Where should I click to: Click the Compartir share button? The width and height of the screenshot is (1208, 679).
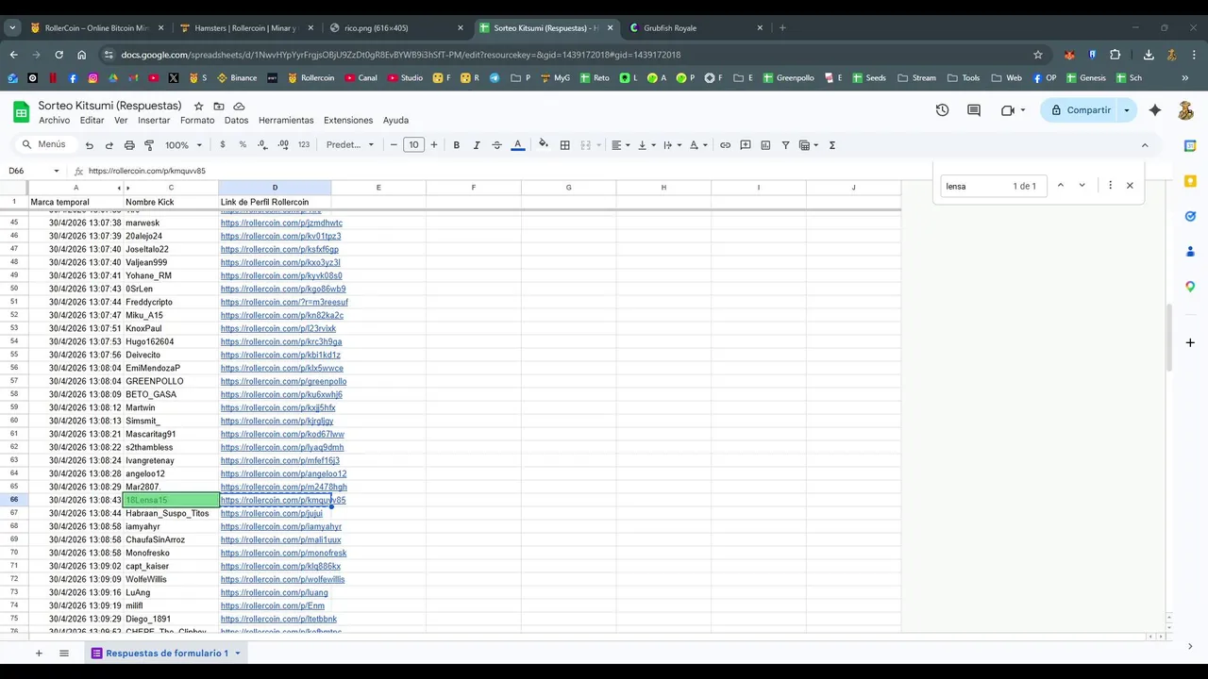pyautogui.click(x=1080, y=110)
